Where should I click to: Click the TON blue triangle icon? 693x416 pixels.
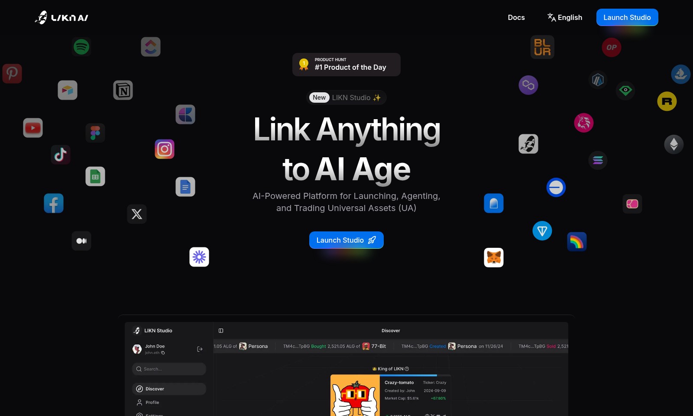coord(542,231)
